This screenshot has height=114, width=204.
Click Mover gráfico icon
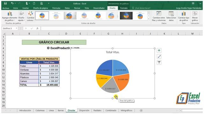pyautogui.click(x=195, y=16)
